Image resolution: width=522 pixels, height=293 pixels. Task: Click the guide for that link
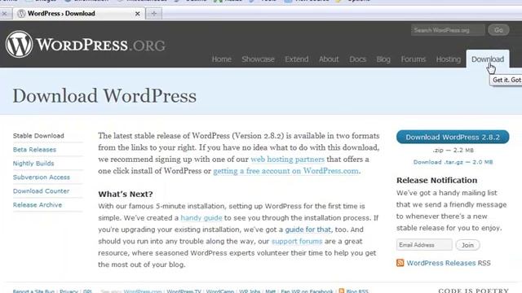(308, 230)
